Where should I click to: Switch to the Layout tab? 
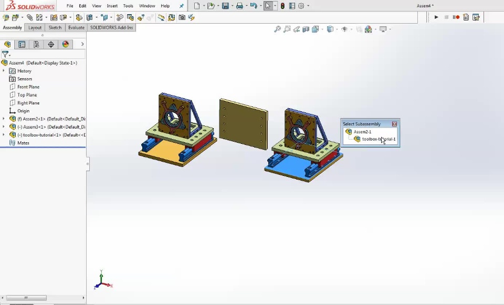pos(35,28)
